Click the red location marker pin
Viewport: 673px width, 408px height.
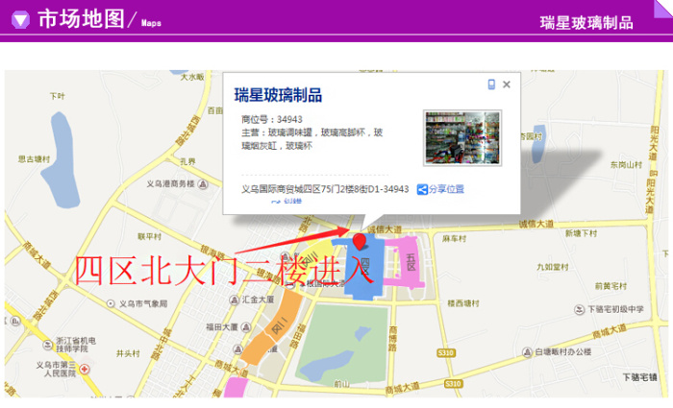(360, 241)
